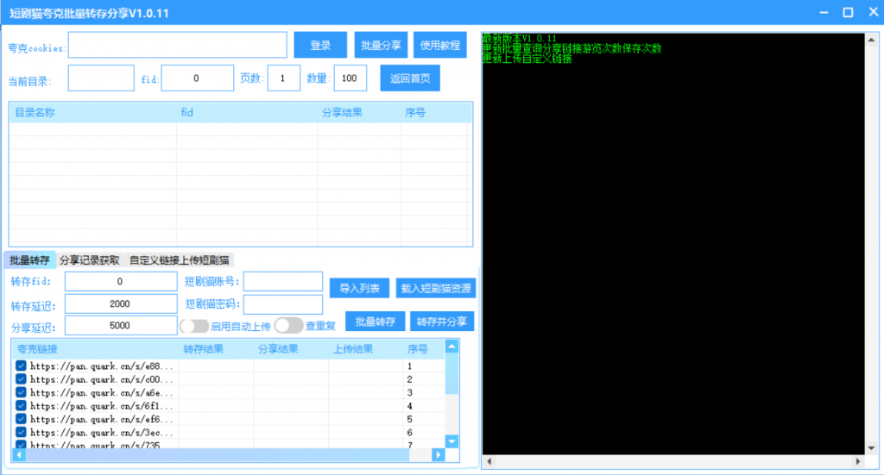884x475 pixels.
Task: Toggle the 查重复 switch
Action: click(x=288, y=325)
